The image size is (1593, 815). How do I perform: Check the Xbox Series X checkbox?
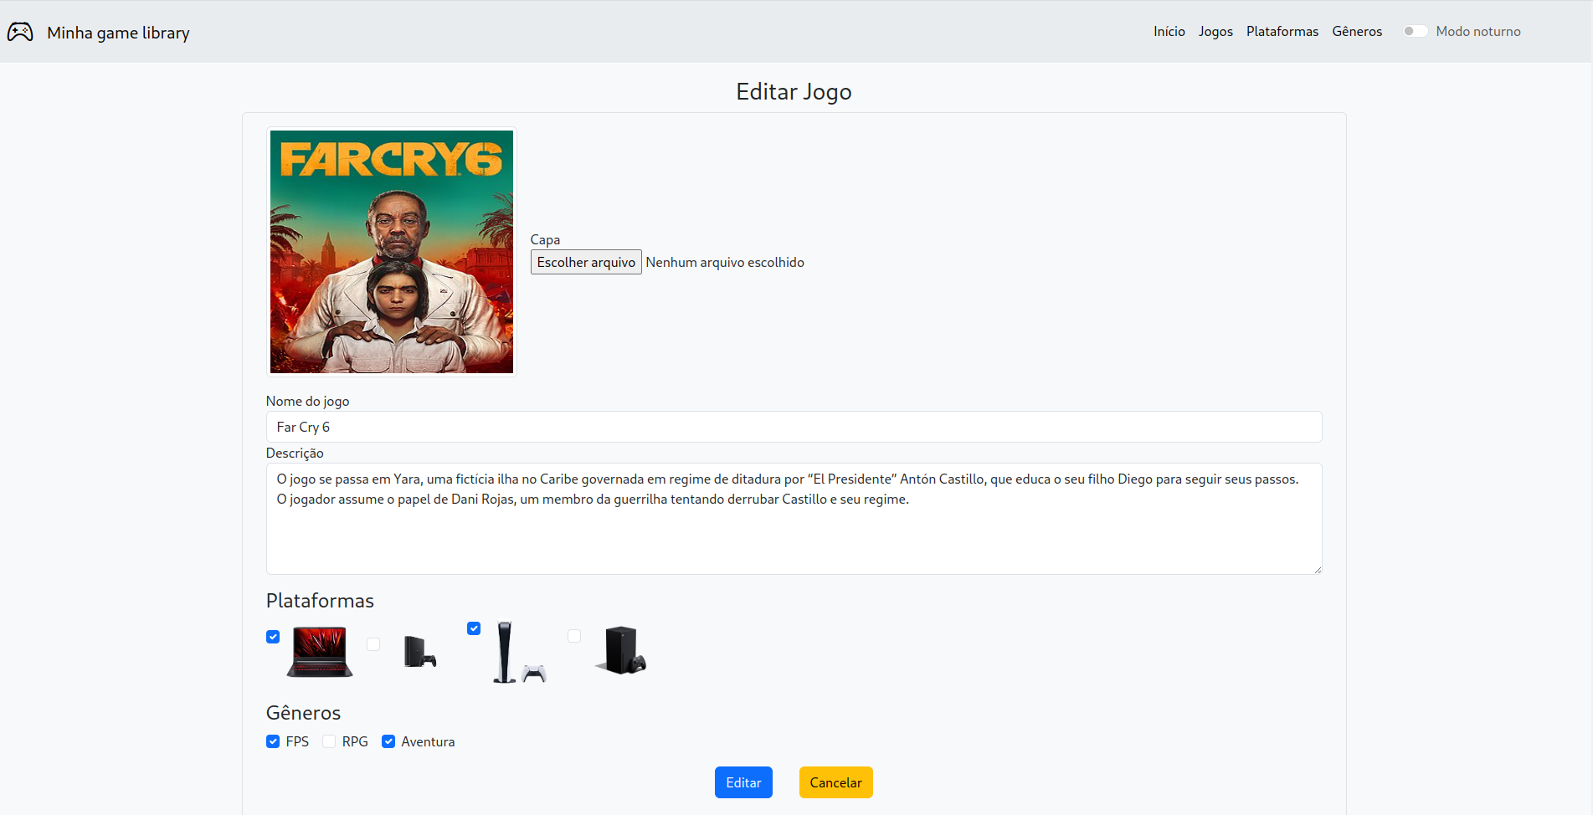pyautogui.click(x=574, y=636)
